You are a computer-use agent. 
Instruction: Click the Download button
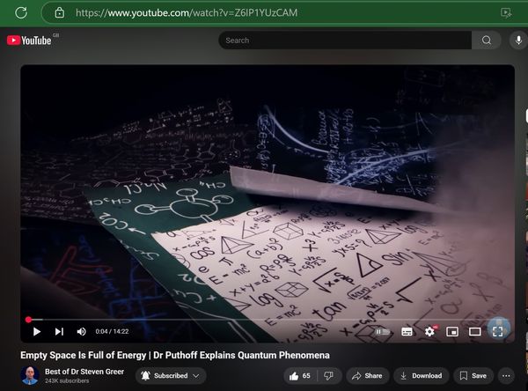point(422,376)
